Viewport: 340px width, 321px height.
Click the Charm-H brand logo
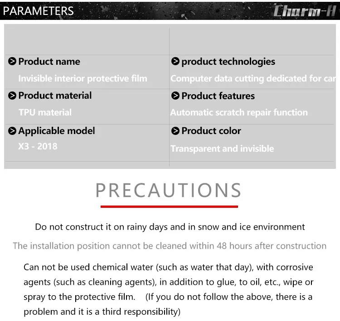click(305, 11)
